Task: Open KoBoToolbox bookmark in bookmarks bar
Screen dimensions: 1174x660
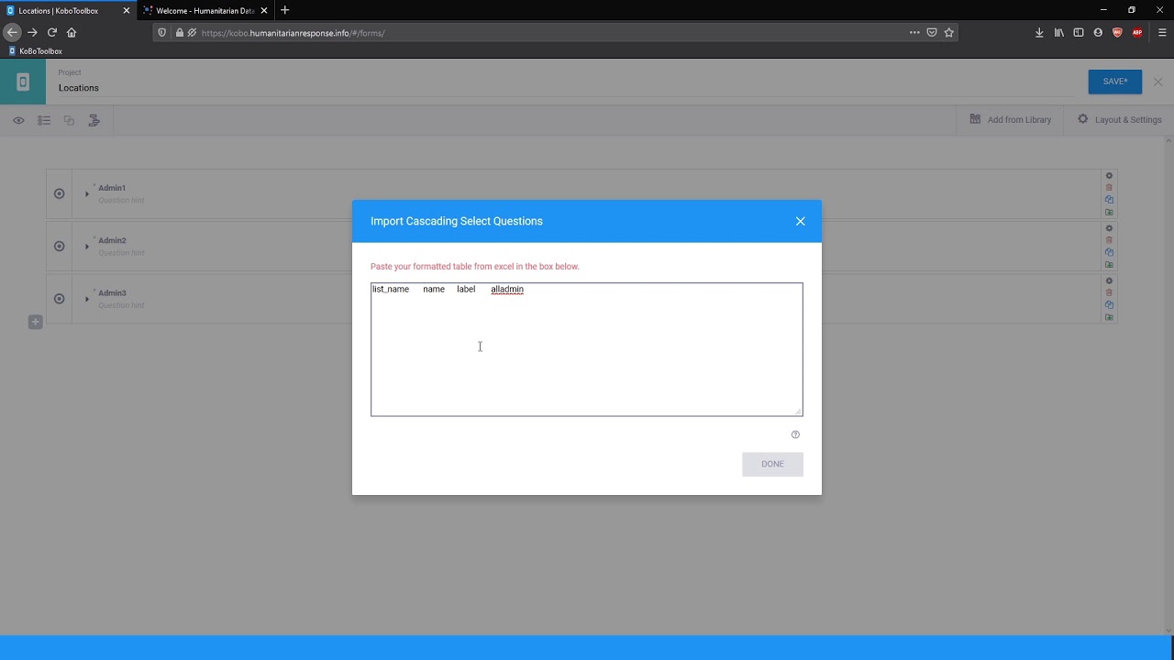Action: click(x=35, y=51)
